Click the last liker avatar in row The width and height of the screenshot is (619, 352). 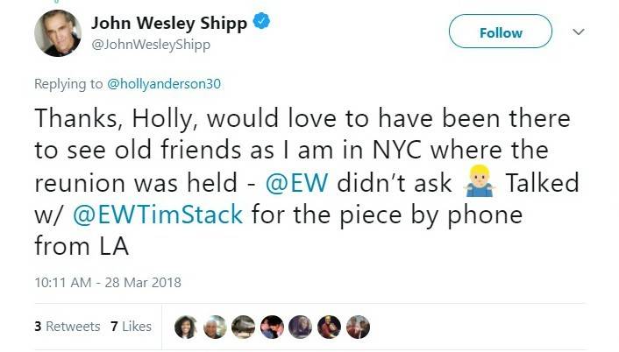pos(357,327)
